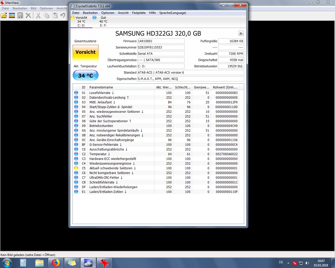Open IrfanView Optionen menu
335x268 pixels.
(46, 8)
